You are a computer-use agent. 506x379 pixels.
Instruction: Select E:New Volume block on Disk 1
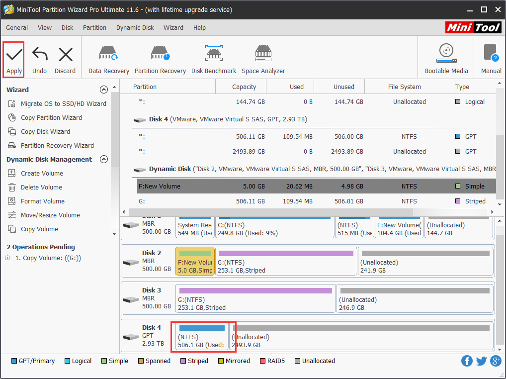coord(399,228)
